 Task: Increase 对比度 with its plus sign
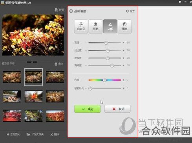coord(123,50)
